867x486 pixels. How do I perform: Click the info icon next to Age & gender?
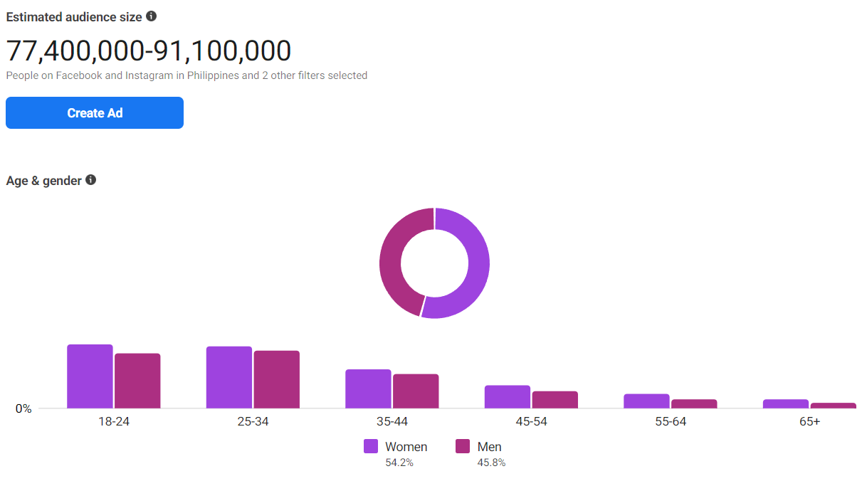(x=90, y=180)
